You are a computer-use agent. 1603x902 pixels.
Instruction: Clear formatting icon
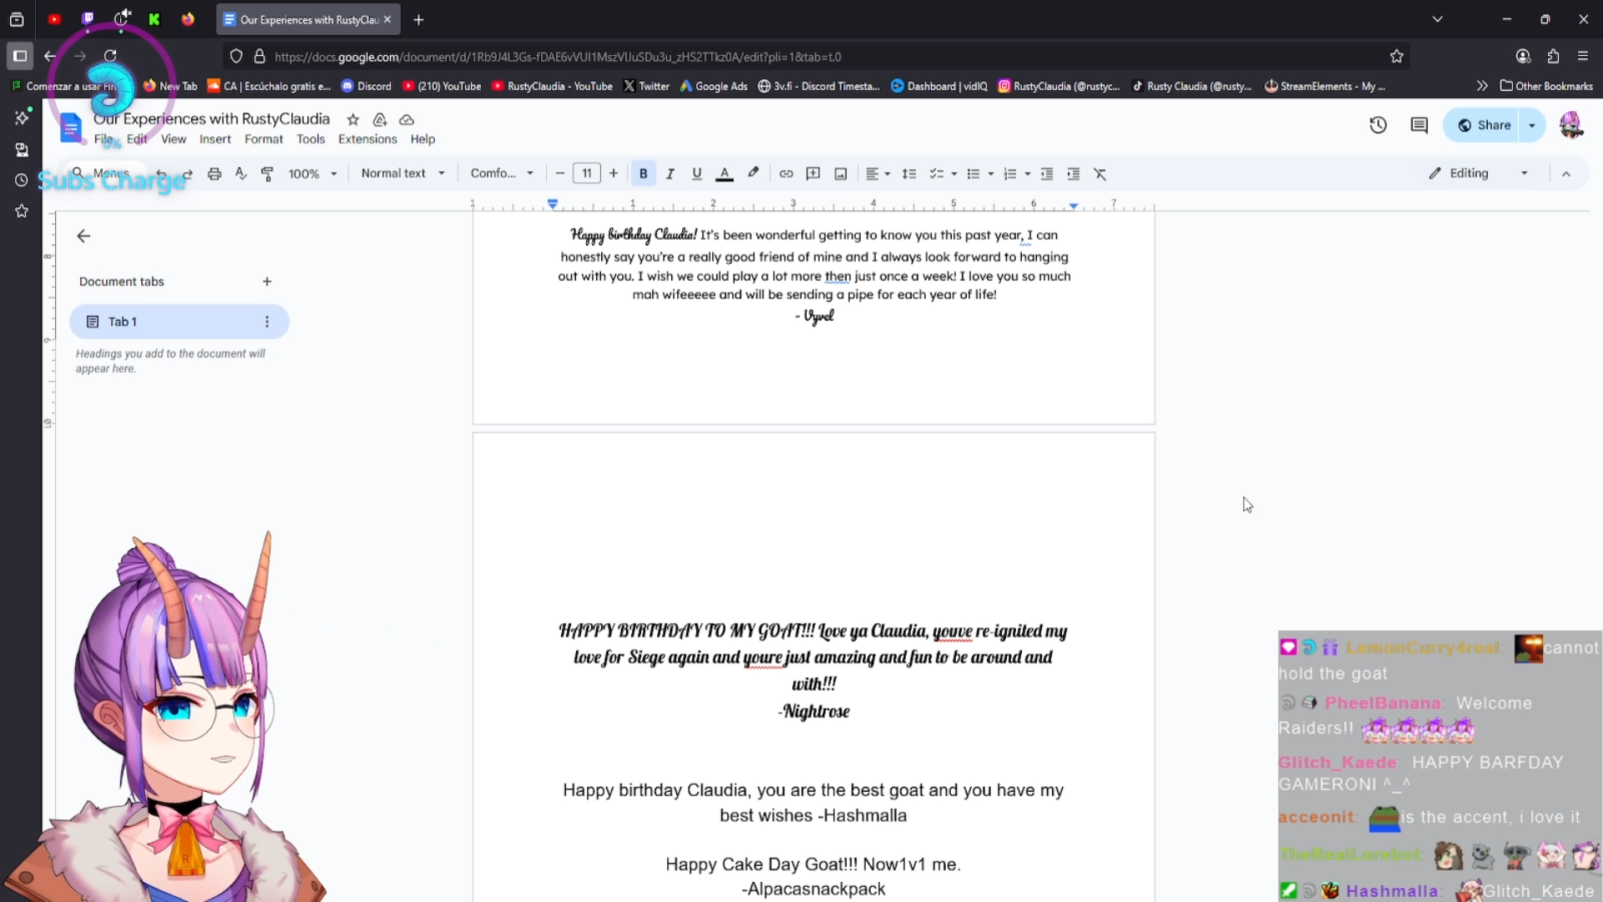pos(1100,174)
